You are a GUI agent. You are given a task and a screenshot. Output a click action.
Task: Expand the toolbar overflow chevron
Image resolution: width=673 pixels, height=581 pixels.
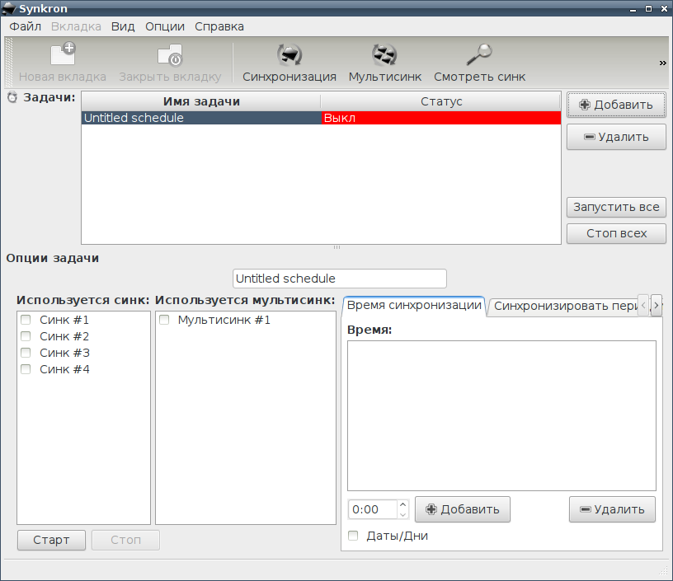[x=663, y=63]
